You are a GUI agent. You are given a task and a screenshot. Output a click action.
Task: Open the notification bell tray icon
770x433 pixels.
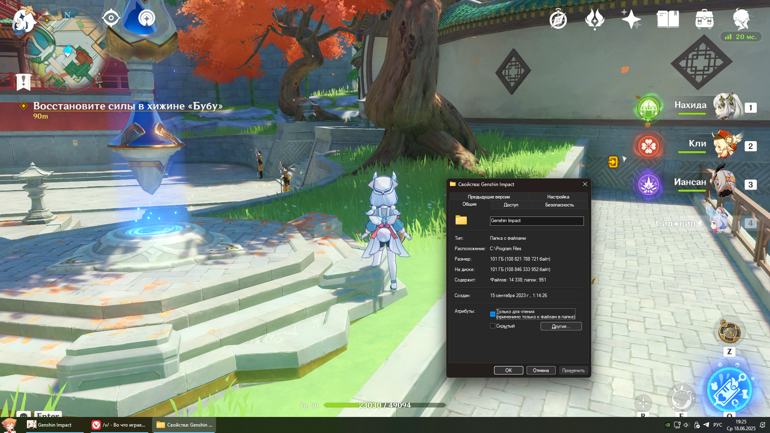click(x=763, y=425)
